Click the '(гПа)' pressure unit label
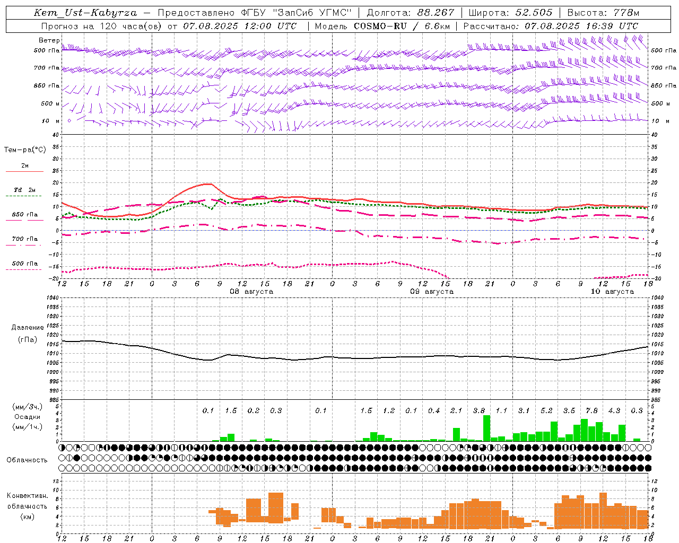Image resolution: width=679 pixels, height=543 pixels. click(x=28, y=340)
